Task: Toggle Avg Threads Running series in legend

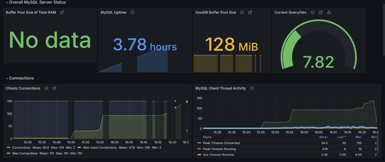Action: [x=218, y=155]
